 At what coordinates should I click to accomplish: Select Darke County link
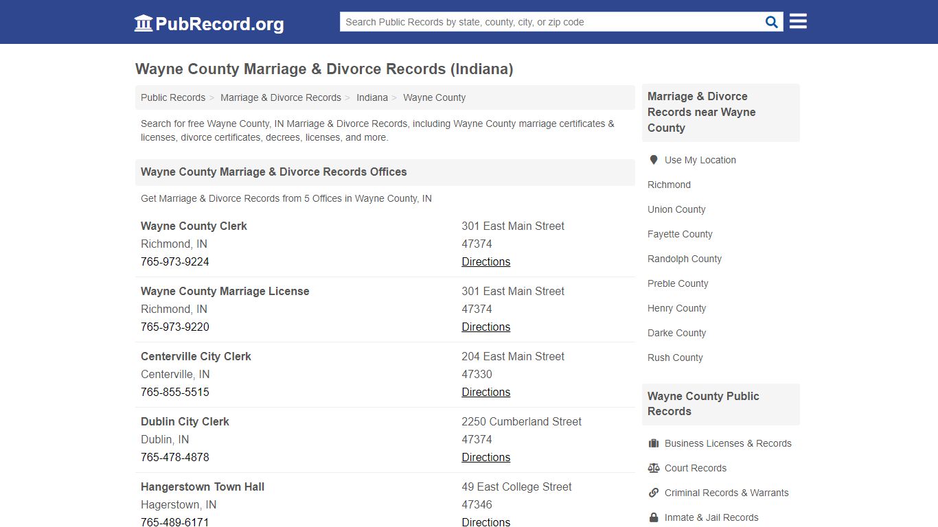point(676,333)
